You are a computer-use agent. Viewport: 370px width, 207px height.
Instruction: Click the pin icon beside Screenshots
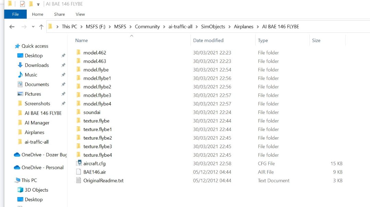click(63, 103)
